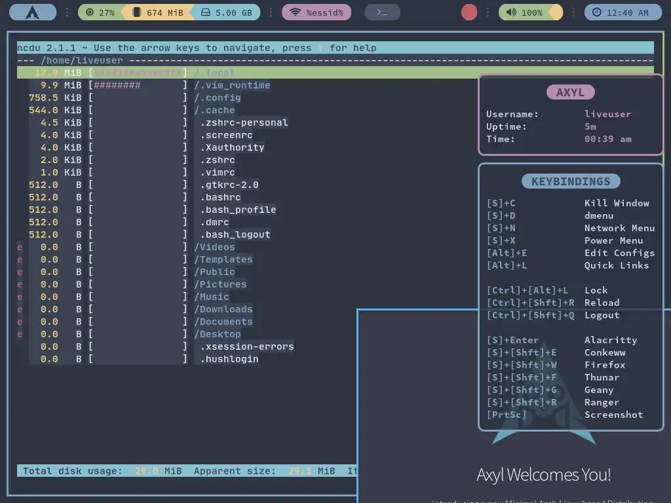This screenshot has width=671, height=503.
Task: Select the .dmrc file row
Action: coord(129,222)
